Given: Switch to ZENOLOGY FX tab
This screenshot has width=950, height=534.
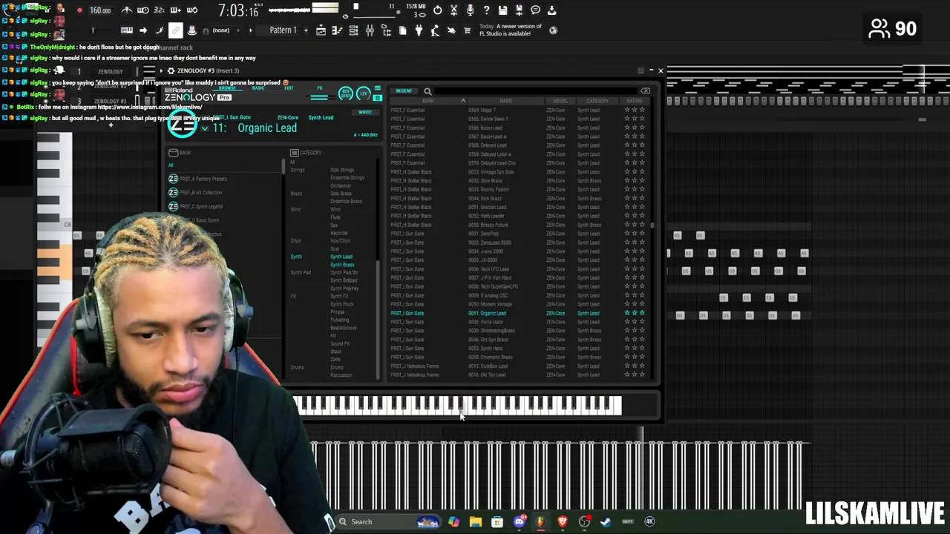Looking at the screenshot, I should [320, 88].
